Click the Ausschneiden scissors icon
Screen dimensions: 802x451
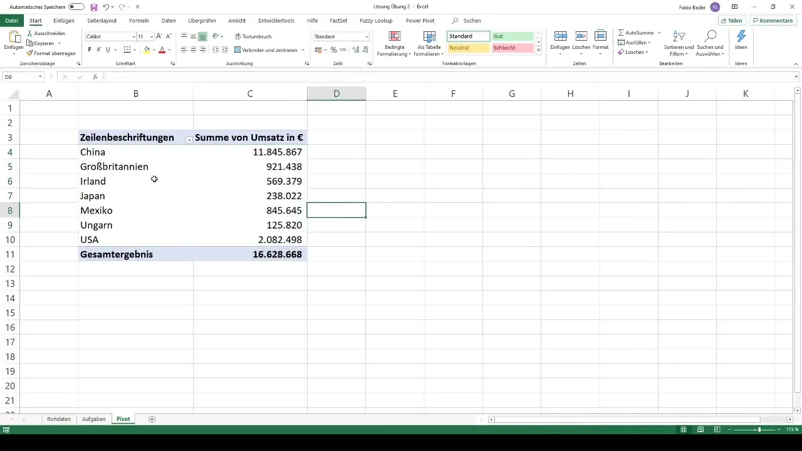point(30,33)
